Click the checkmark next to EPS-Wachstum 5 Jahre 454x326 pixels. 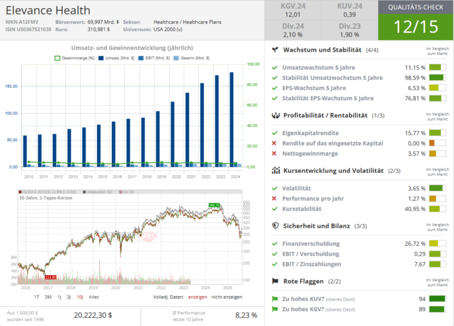point(274,88)
